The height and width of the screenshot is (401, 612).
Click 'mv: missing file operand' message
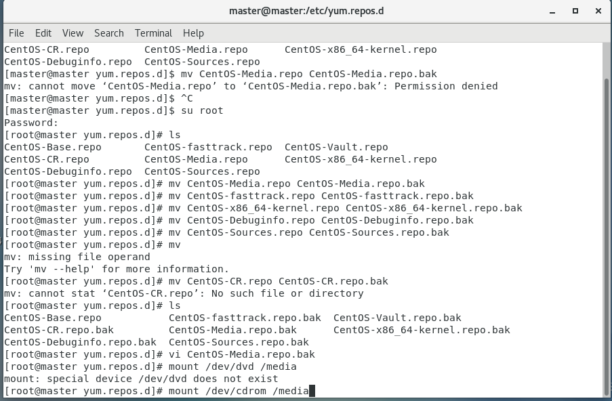click(x=77, y=257)
